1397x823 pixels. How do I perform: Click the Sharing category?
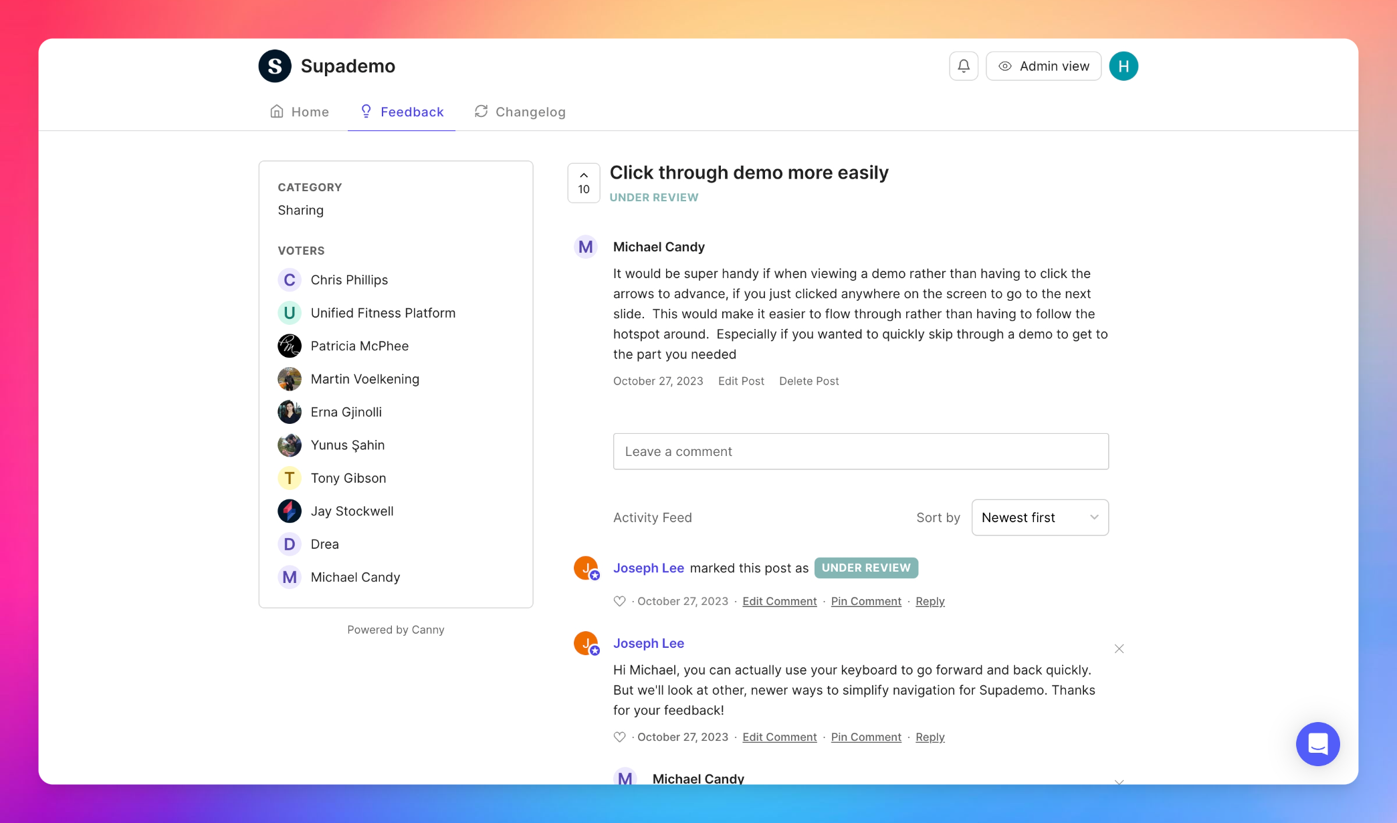(301, 210)
